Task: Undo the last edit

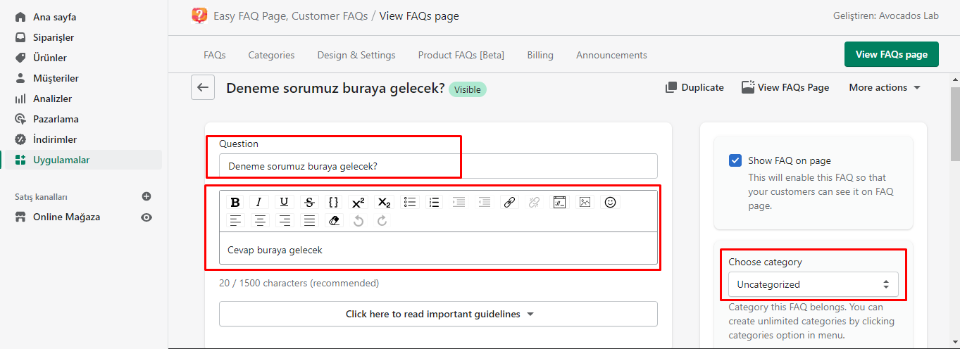Action: pos(358,221)
